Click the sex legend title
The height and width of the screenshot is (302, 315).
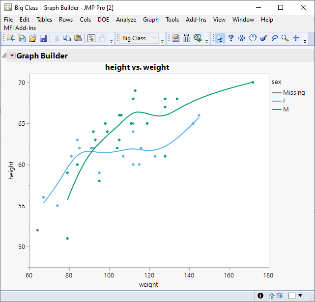tap(277, 82)
